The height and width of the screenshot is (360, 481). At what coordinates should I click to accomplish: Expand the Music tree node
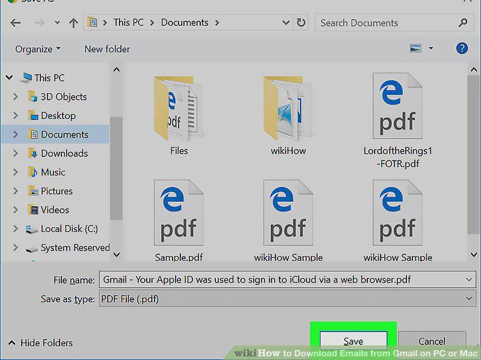point(15,172)
